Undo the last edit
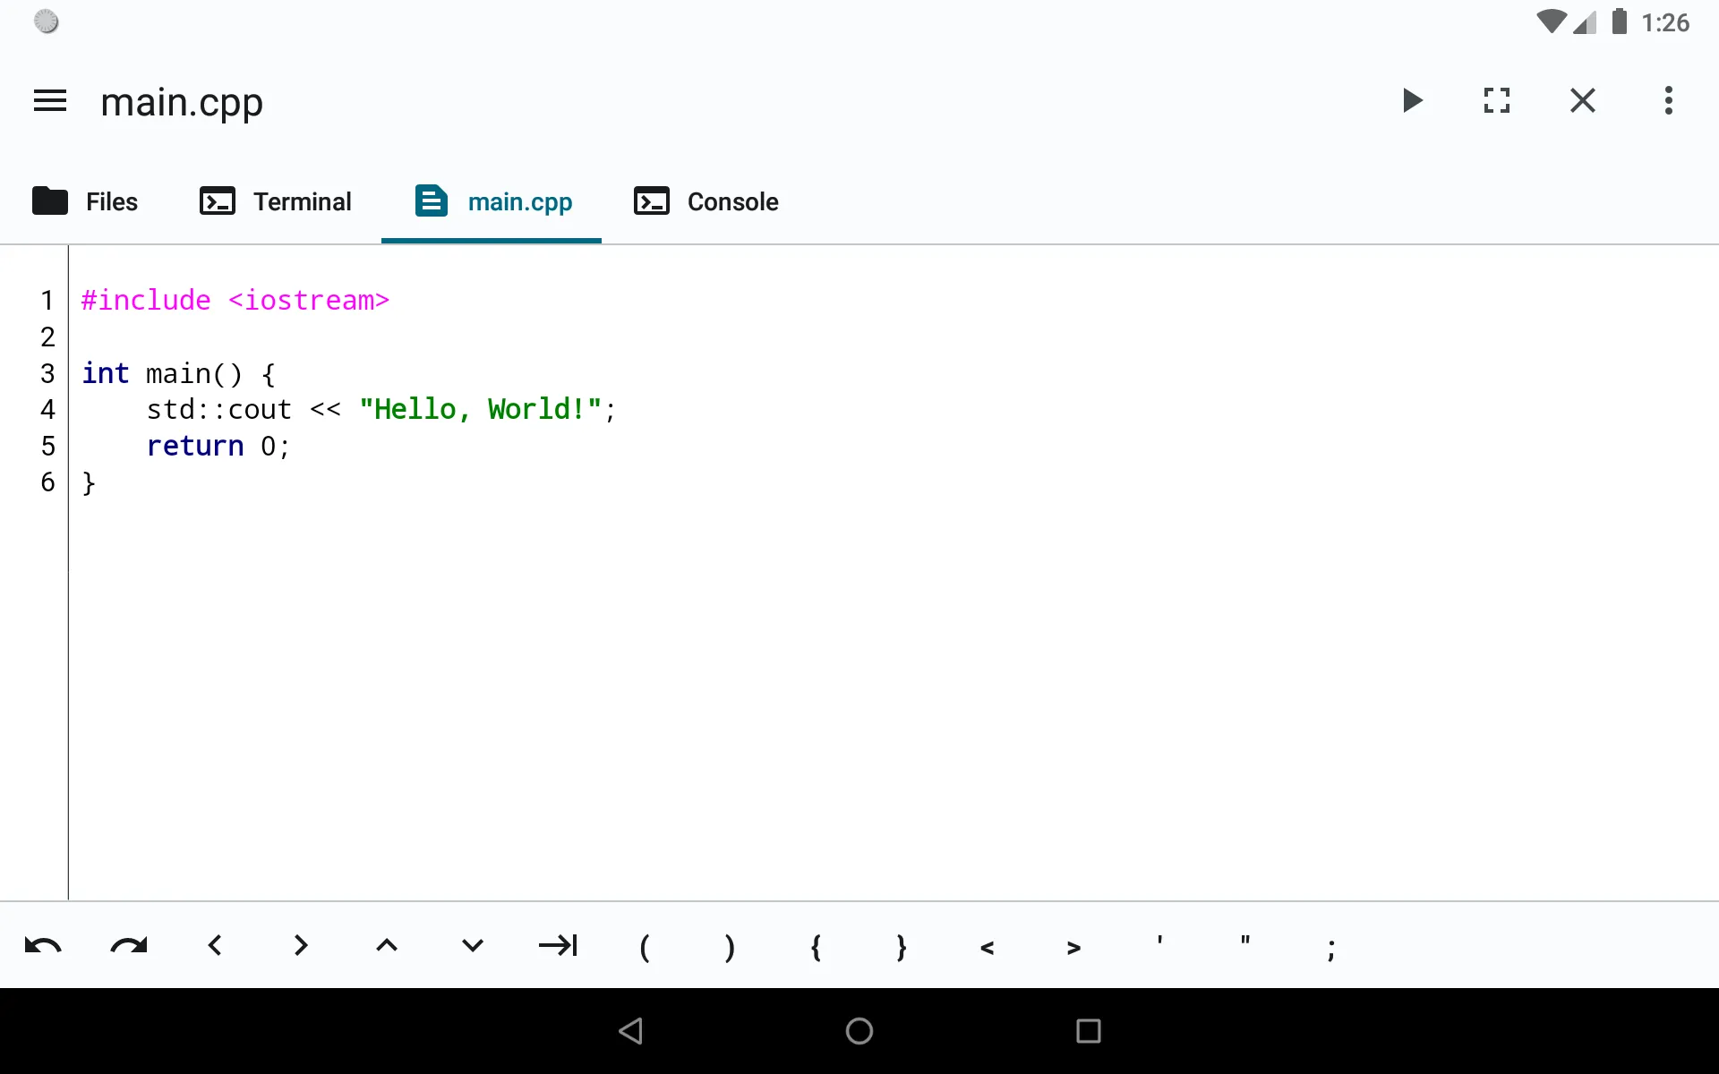The height and width of the screenshot is (1074, 1719). click(43, 947)
